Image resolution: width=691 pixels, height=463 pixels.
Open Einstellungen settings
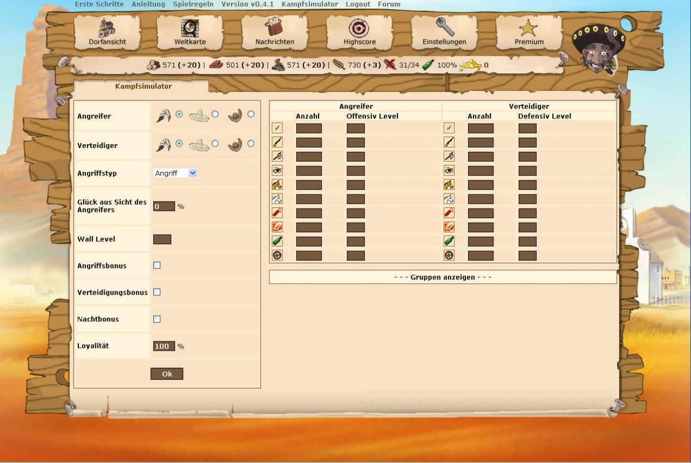[x=444, y=33]
